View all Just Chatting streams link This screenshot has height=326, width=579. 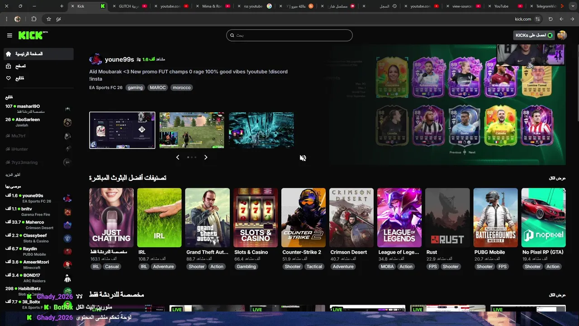pyautogui.click(x=557, y=295)
